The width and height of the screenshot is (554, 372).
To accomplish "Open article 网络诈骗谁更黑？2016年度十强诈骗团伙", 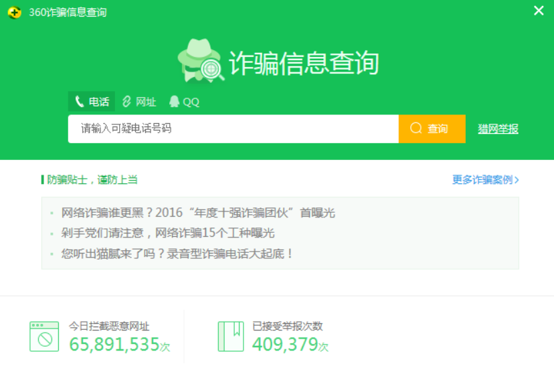I will coord(198,213).
